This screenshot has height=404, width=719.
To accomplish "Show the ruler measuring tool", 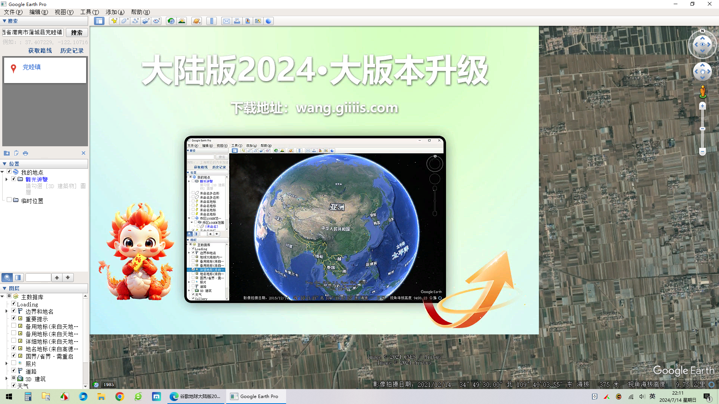I will coord(212,21).
